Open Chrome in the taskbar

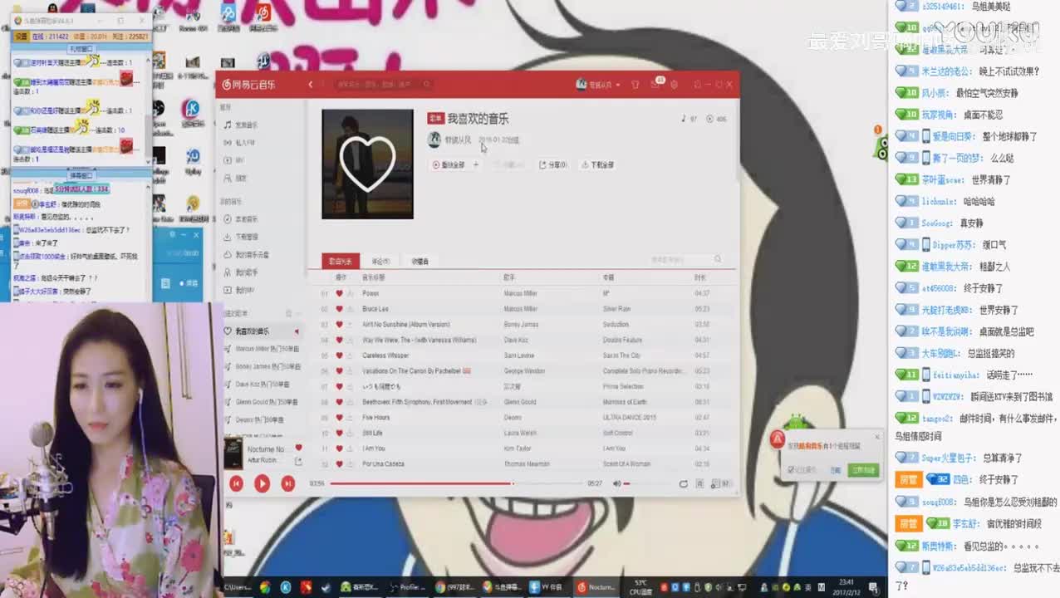[265, 587]
